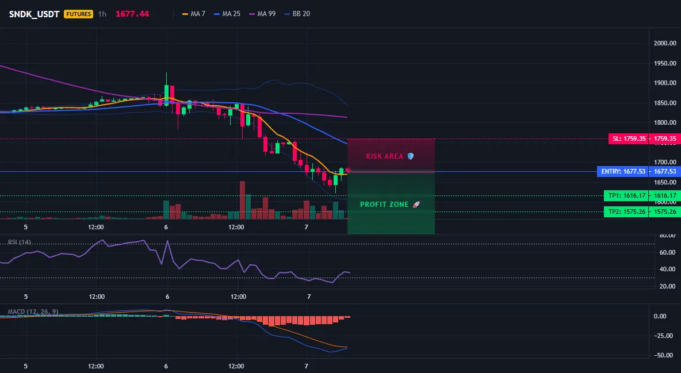This screenshot has height=373, width=681.
Task: Toggle the MA 99 legend entry
Action: (x=262, y=14)
